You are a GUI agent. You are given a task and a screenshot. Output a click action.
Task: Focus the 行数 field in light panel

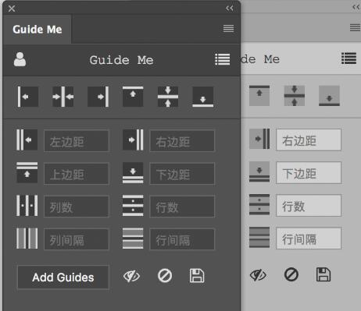309,206
